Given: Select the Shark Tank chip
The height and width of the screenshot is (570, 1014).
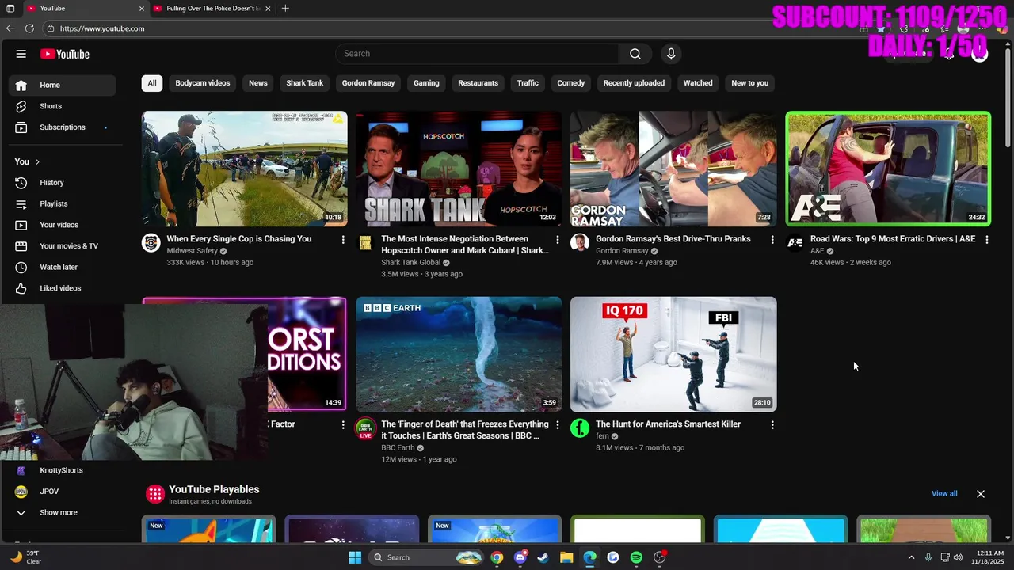Looking at the screenshot, I should [305, 83].
